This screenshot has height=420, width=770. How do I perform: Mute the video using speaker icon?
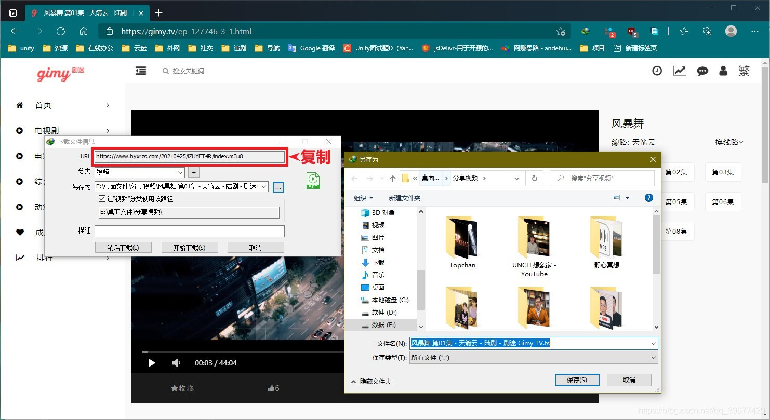point(176,363)
